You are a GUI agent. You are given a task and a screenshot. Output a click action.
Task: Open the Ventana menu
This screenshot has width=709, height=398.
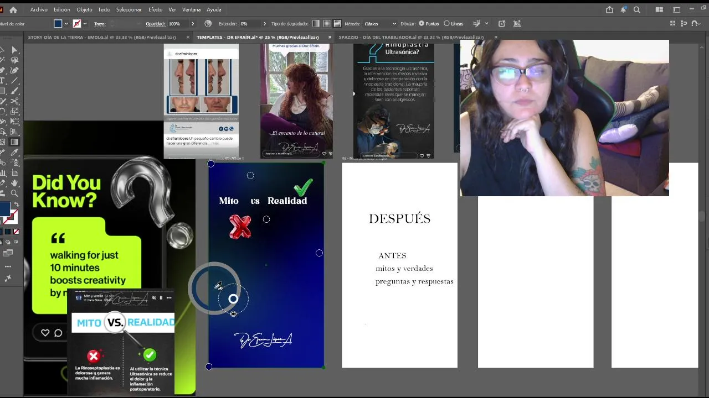[x=191, y=9]
